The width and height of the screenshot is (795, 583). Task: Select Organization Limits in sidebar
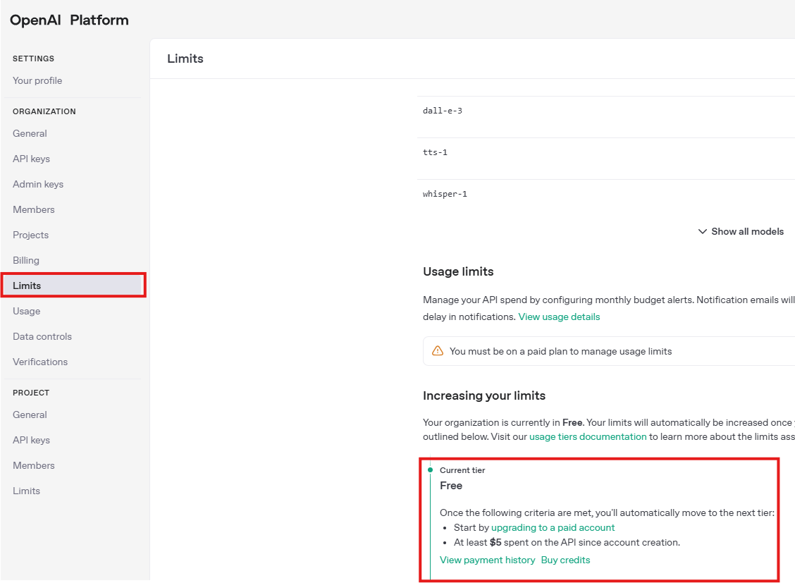click(x=73, y=286)
